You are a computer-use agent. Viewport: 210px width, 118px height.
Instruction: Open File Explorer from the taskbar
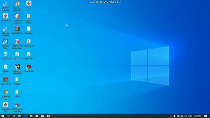click(x=31, y=116)
